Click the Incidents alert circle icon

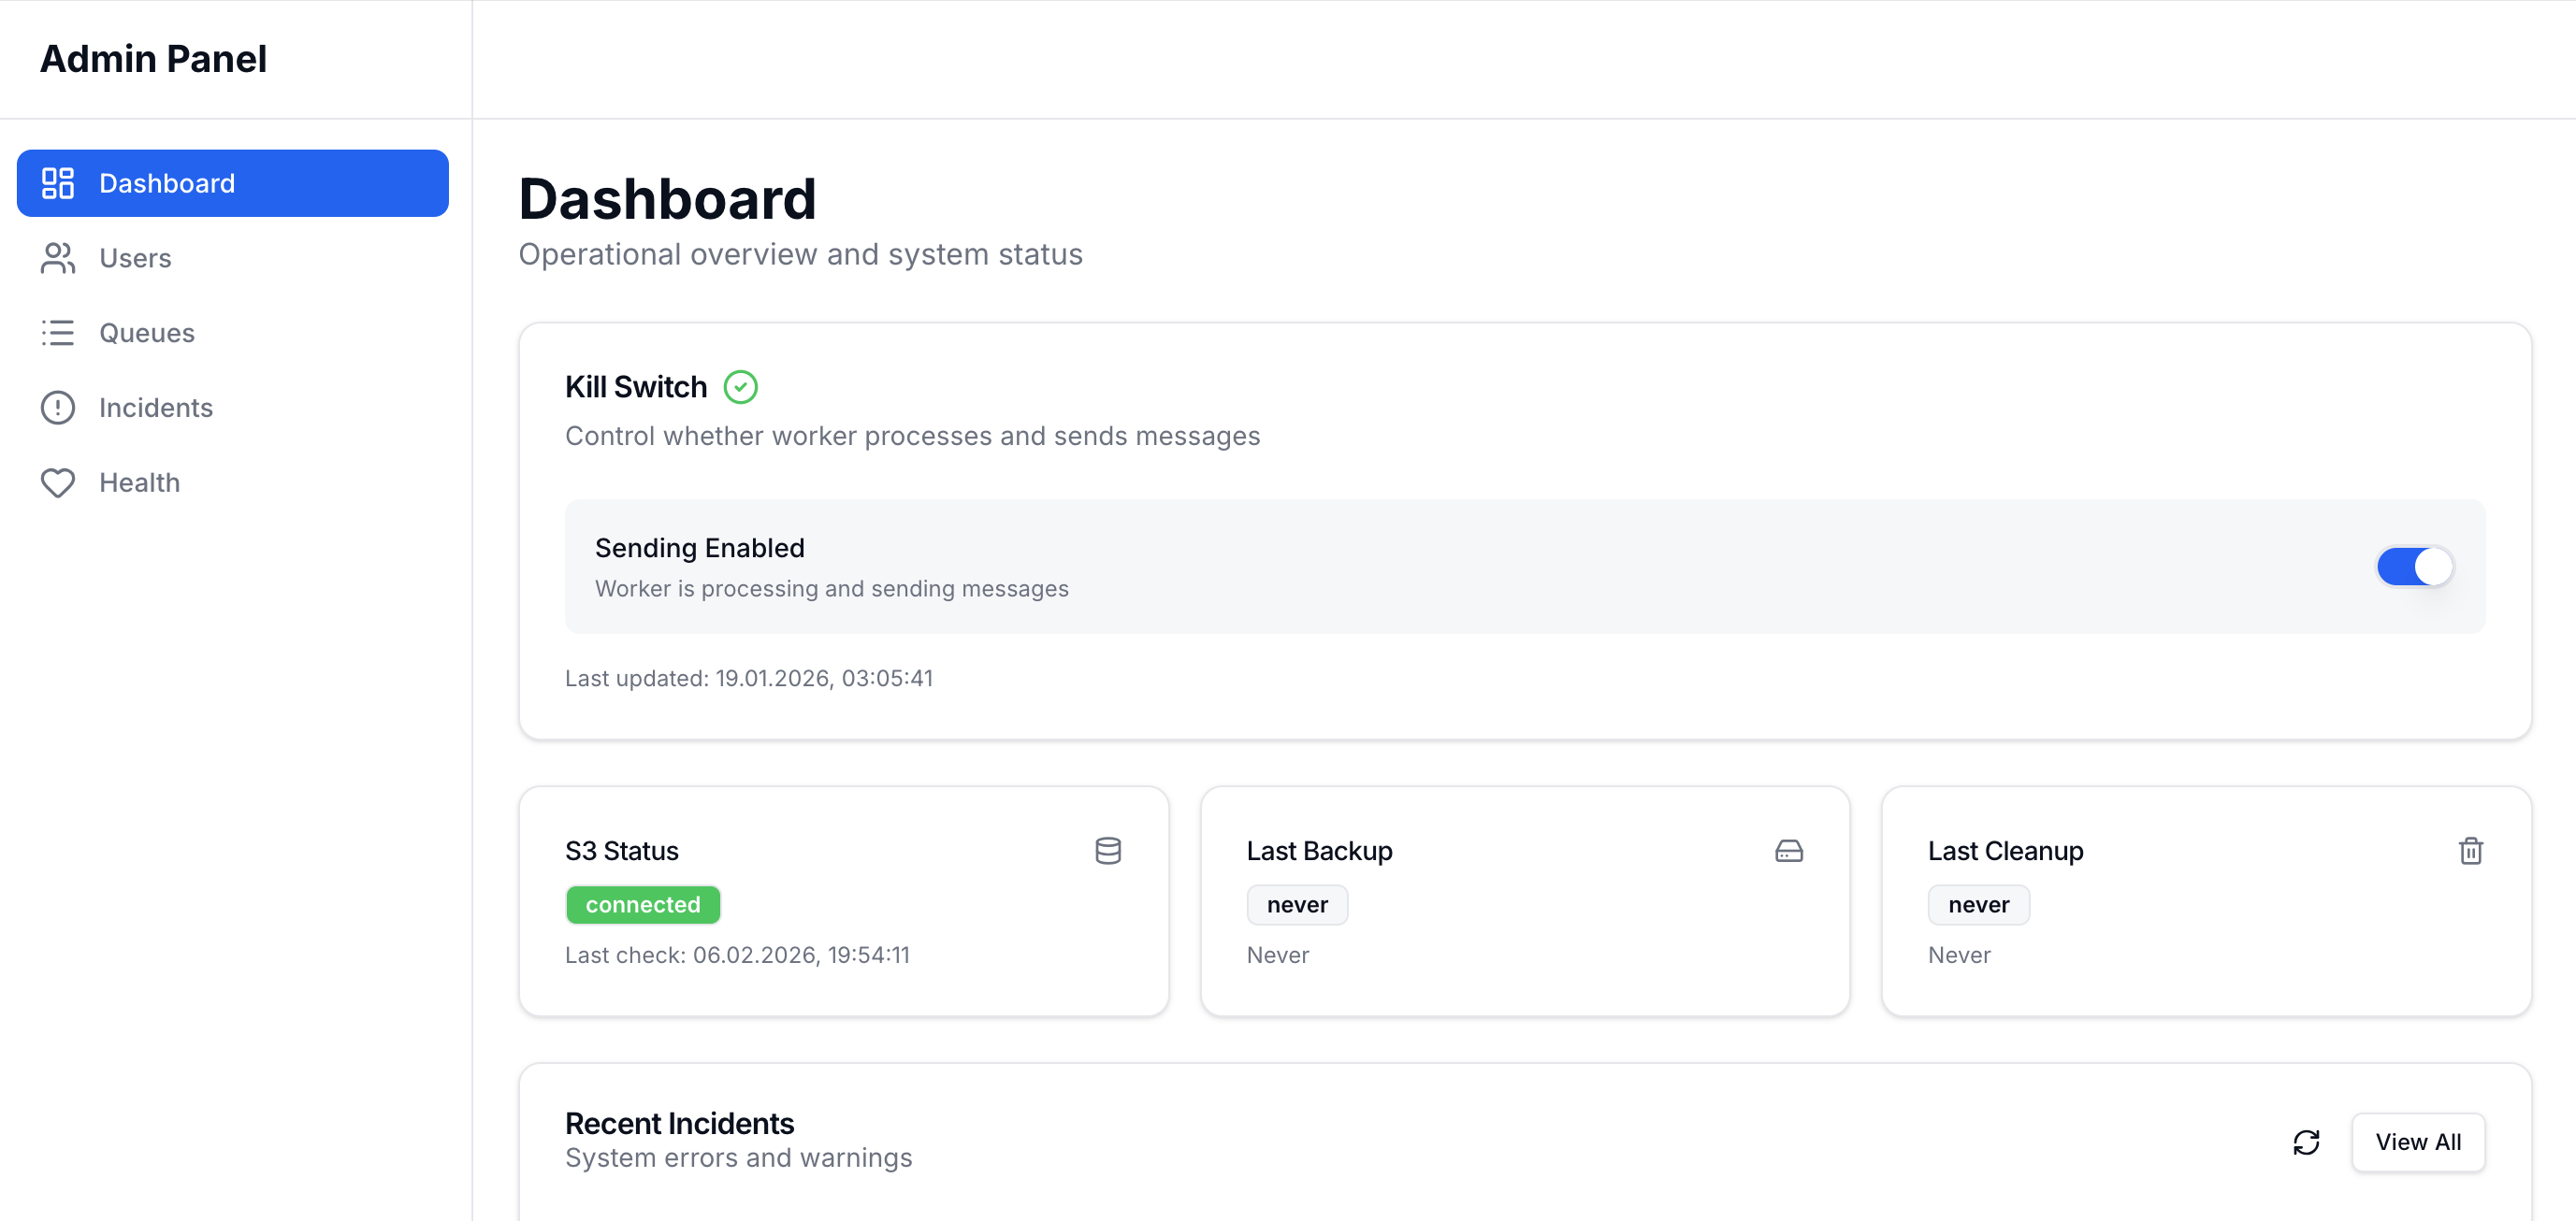pyautogui.click(x=58, y=408)
